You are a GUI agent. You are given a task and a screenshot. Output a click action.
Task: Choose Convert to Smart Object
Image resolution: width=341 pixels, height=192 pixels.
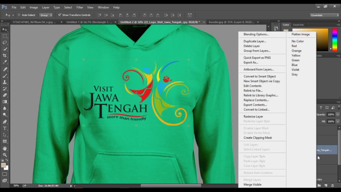pos(259,76)
